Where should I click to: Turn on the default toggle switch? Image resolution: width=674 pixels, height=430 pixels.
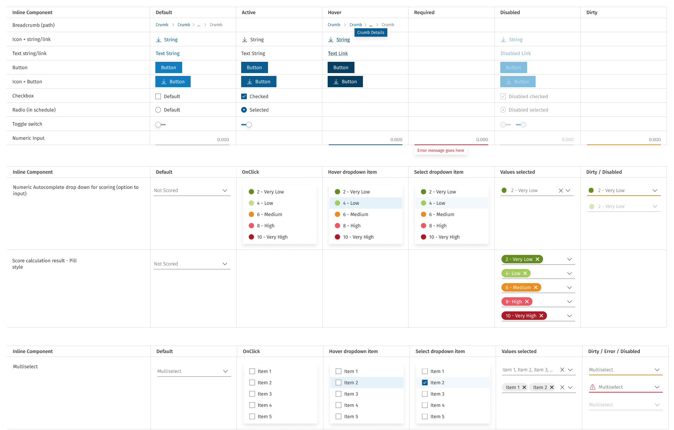[160, 125]
